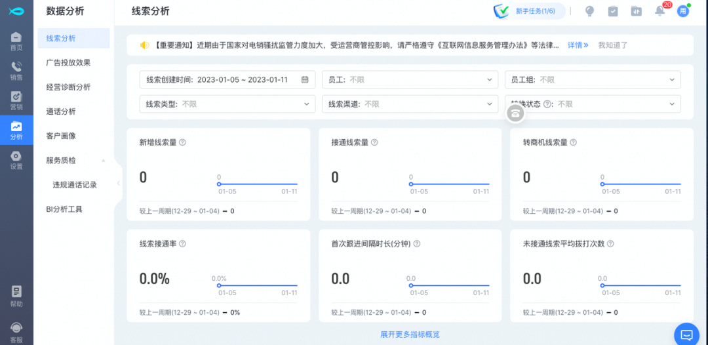Click help icon next to 转换状态
This screenshot has height=345, width=708.
(x=547, y=104)
